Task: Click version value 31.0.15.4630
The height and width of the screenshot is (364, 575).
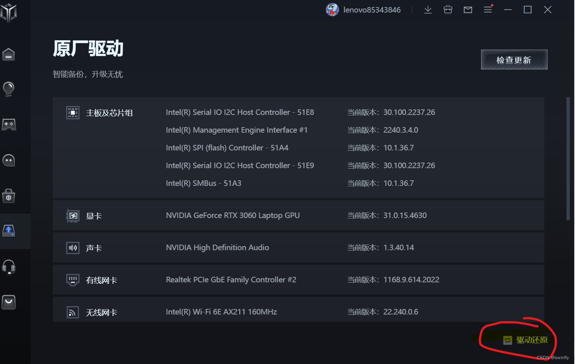Action: tap(405, 215)
